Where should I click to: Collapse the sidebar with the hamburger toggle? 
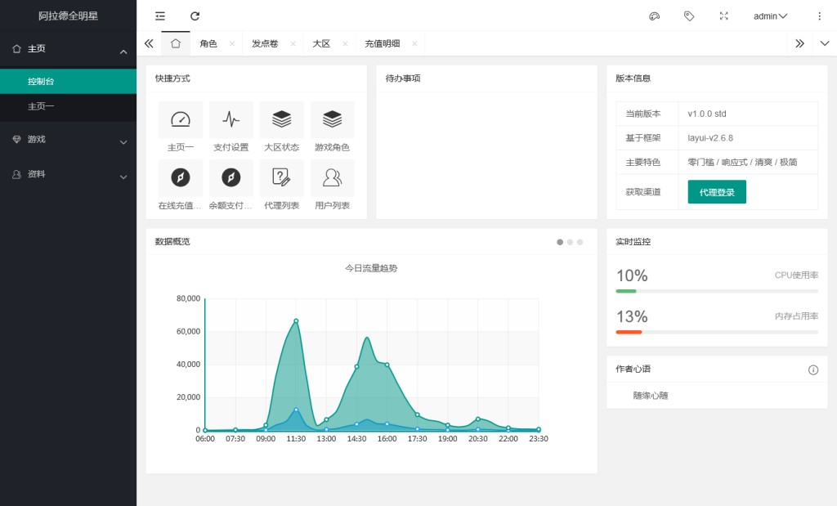pyautogui.click(x=160, y=16)
